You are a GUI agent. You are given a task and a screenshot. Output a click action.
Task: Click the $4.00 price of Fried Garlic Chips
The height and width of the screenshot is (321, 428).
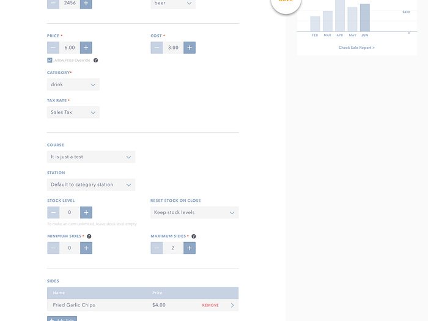tap(159, 305)
